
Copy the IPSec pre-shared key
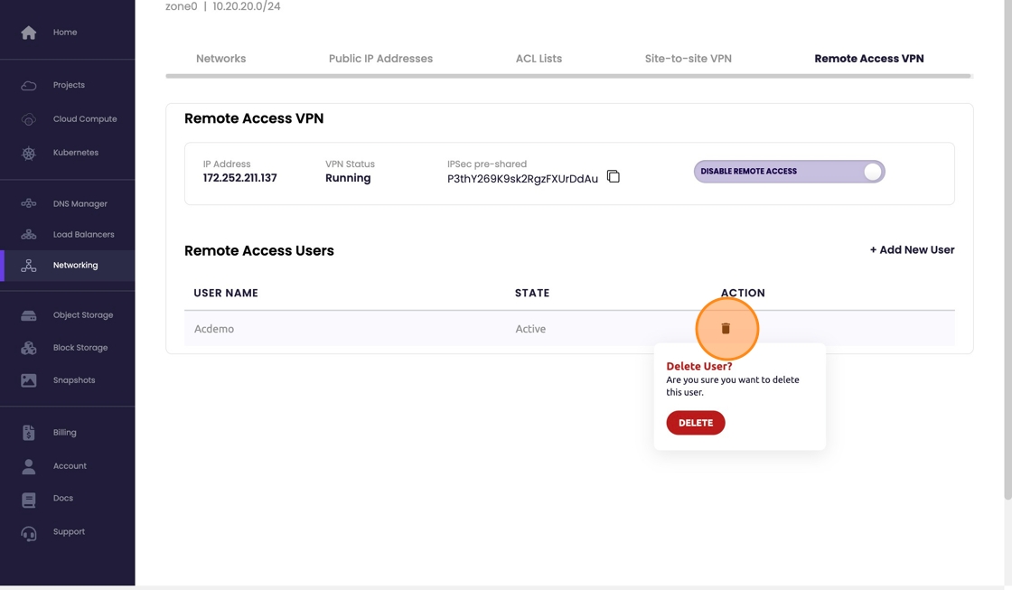614,176
